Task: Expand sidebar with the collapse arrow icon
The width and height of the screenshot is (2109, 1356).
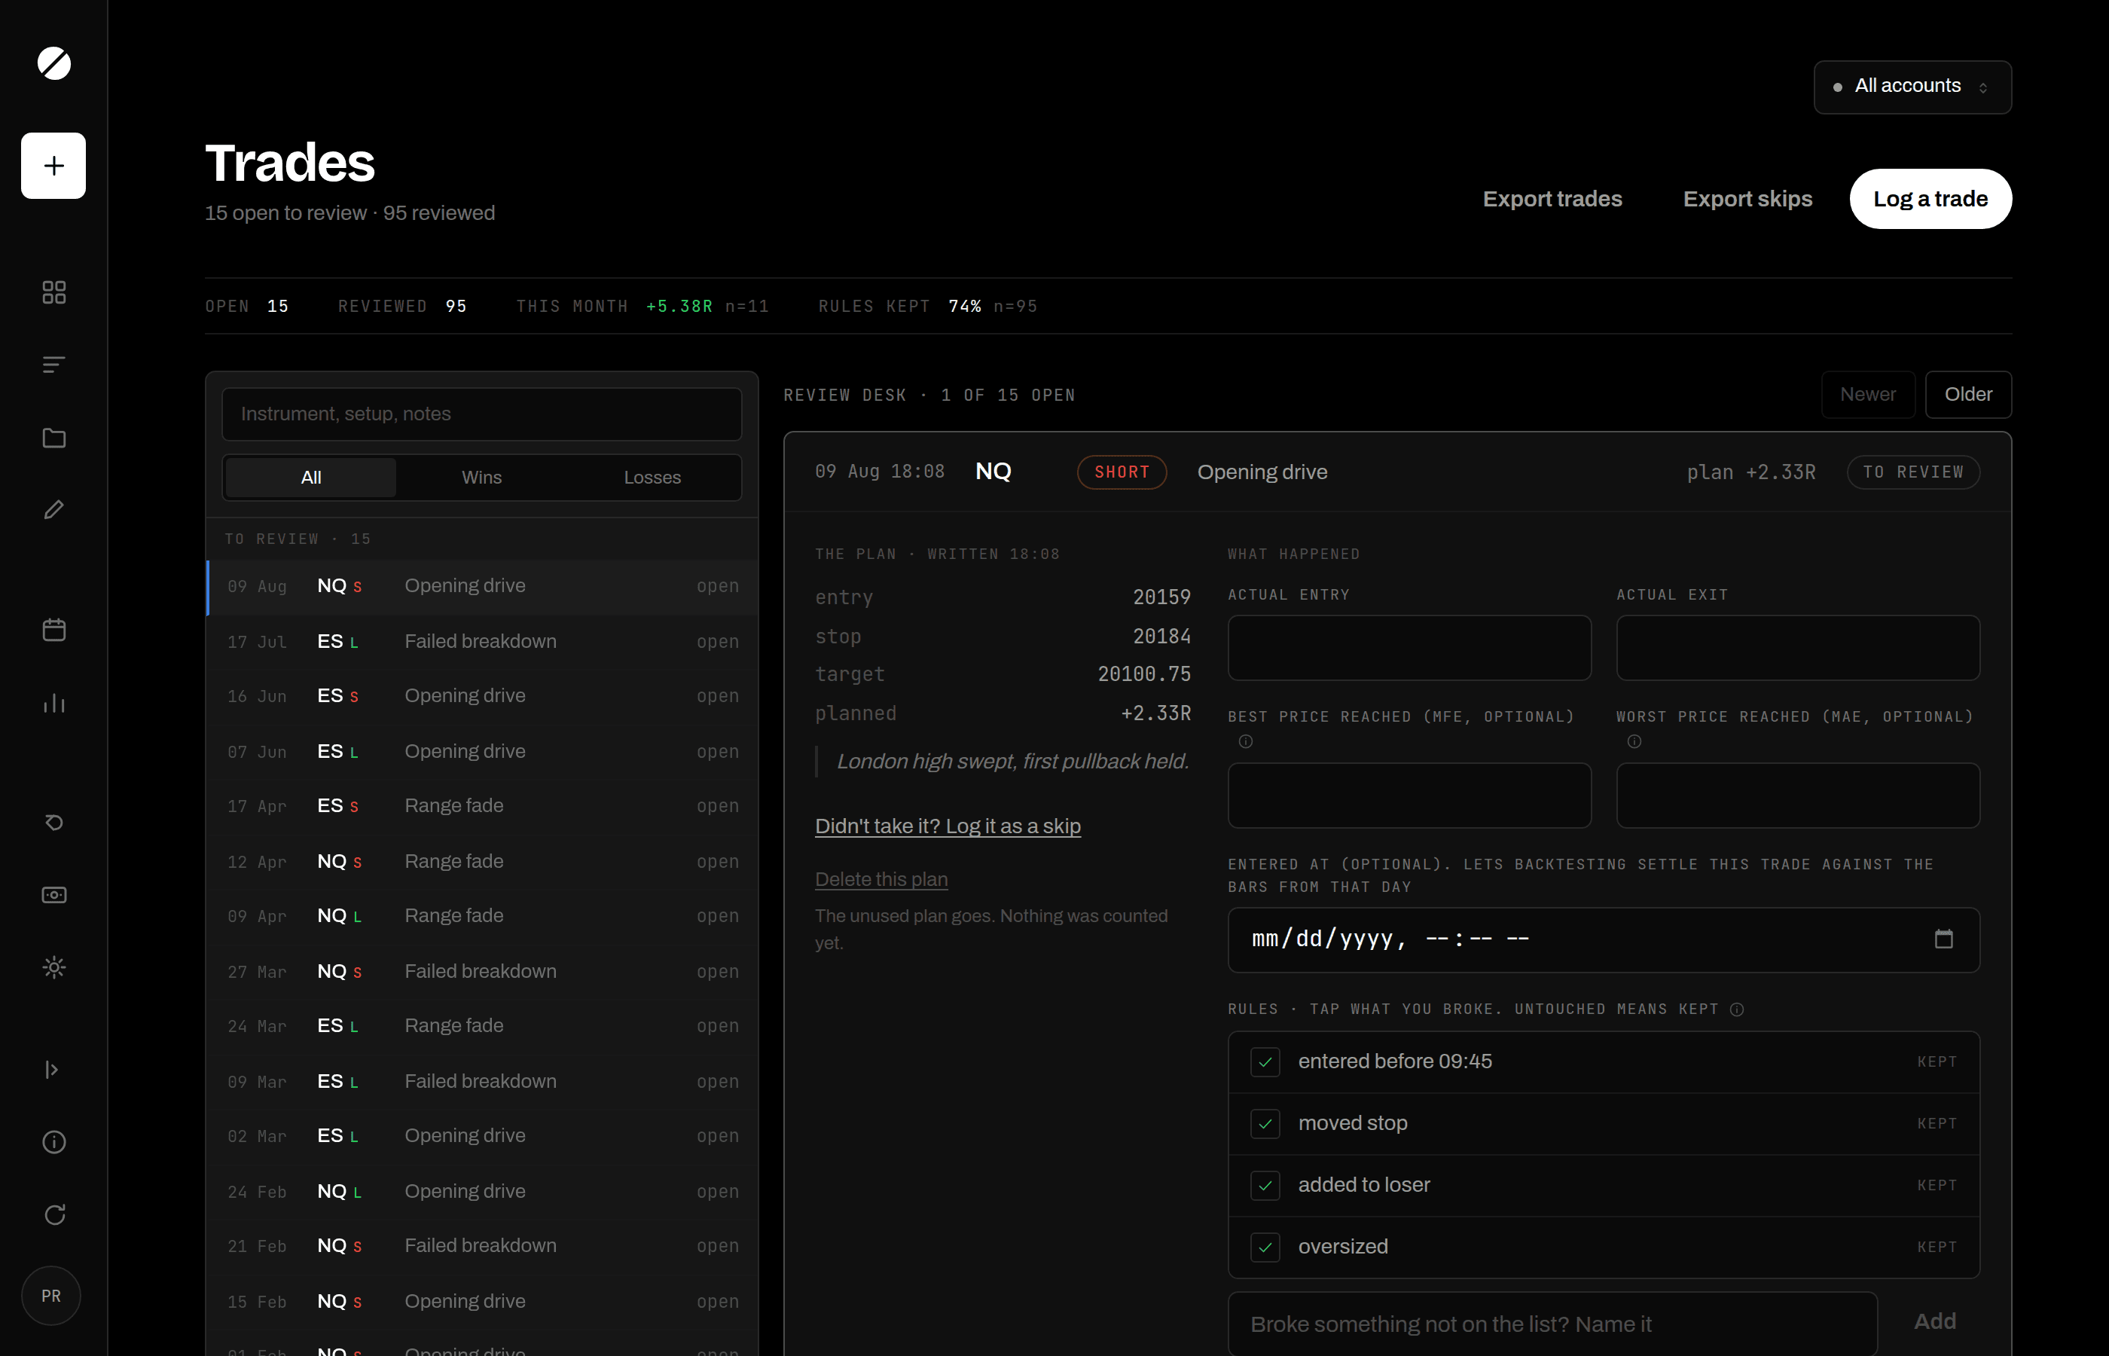Action: [52, 1069]
